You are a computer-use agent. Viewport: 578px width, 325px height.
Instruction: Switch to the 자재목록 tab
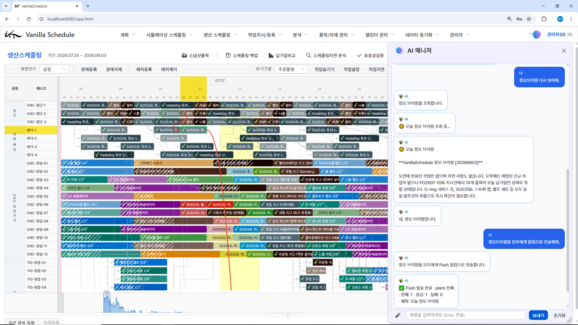point(51,322)
